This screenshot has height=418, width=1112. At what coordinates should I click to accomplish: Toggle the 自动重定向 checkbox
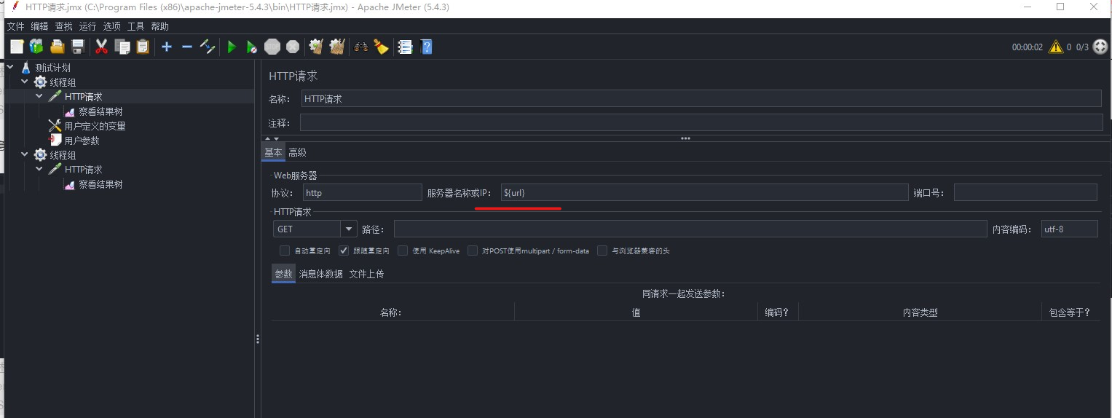point(285,251)
